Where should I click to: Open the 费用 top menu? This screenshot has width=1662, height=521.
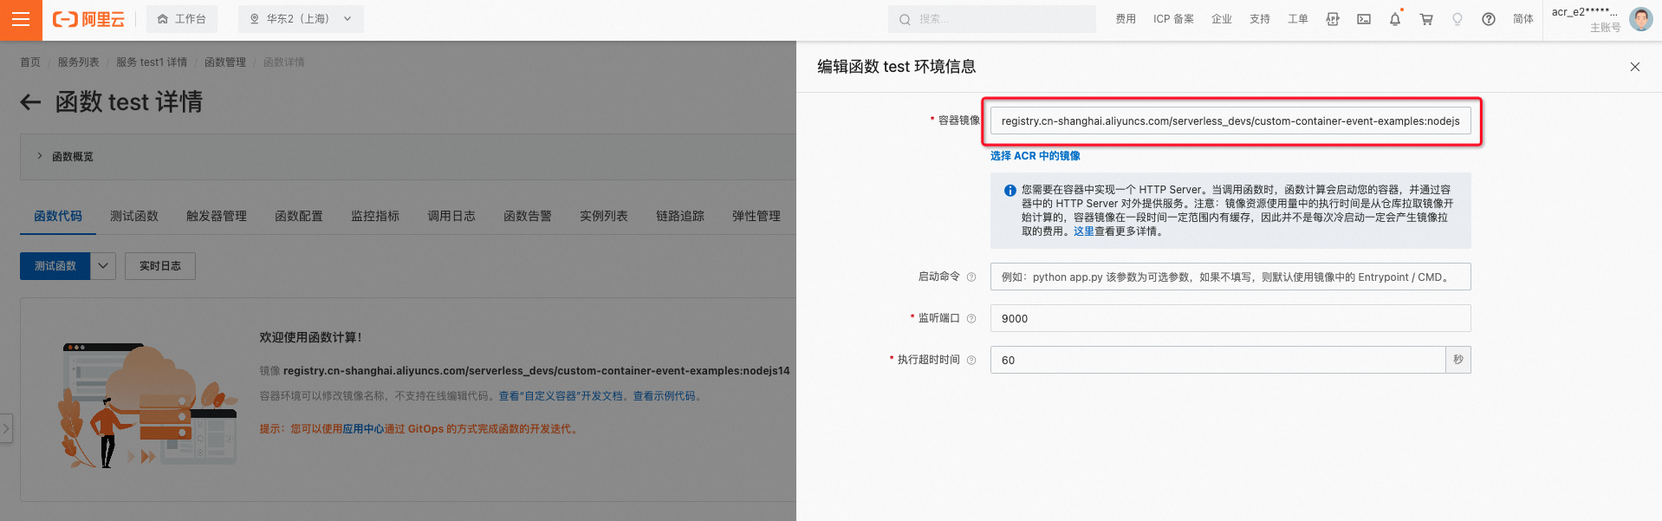(1126, 19)
